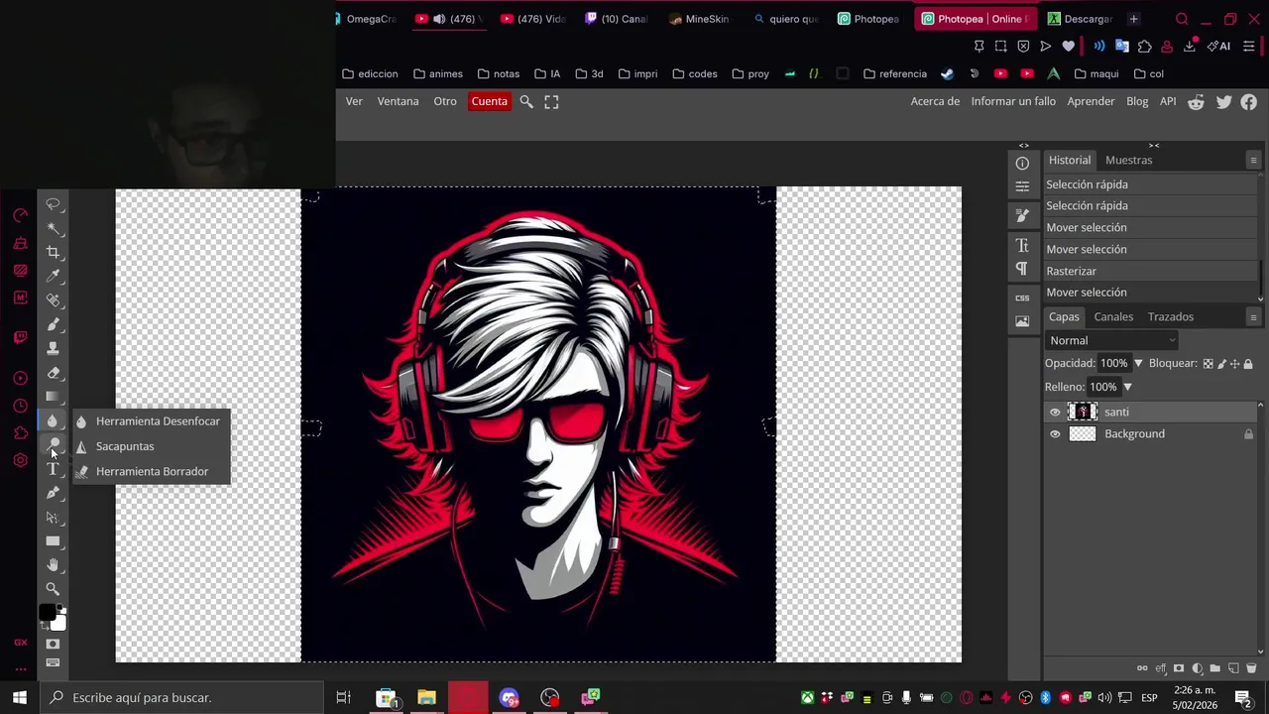Open the Properties sliders panel icon

(1022, 185)
